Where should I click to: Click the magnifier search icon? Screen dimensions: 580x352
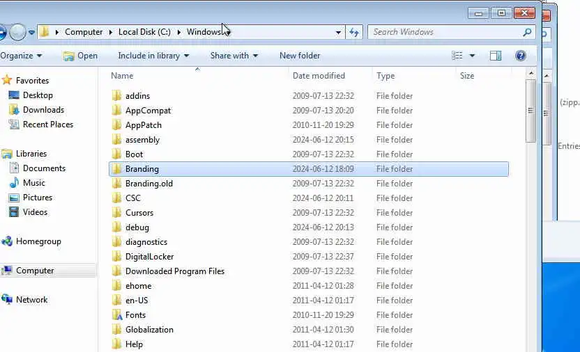tap(527, 32)
